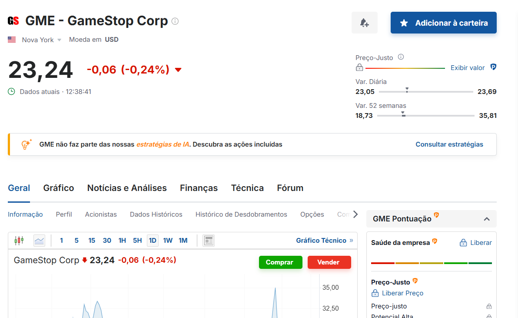Switch chart to area line view
Viewport: 518px width, 318px height.
(39, 240)
